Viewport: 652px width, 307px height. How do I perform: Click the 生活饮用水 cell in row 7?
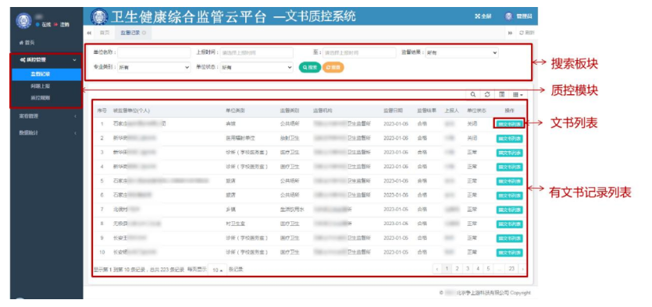point(292,210)
